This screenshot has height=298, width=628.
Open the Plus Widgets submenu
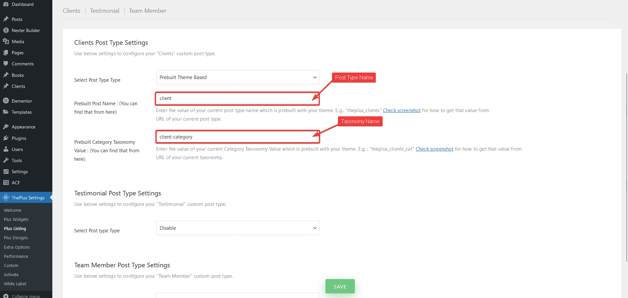click(16, 219)
